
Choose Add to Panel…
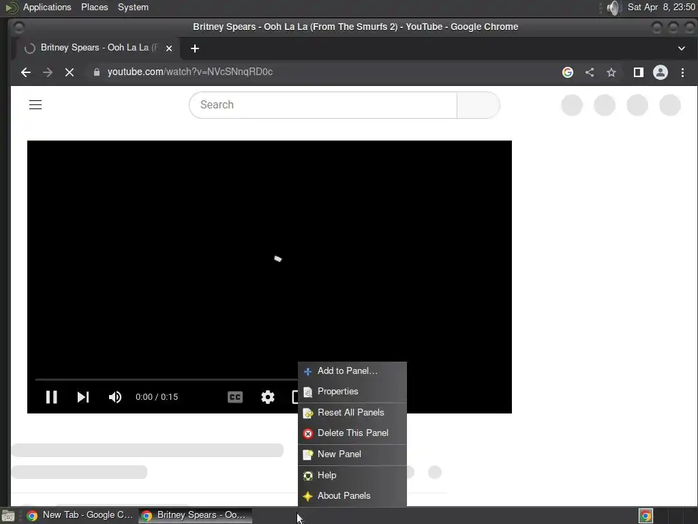pyautogui.click(x=352, y=371)
